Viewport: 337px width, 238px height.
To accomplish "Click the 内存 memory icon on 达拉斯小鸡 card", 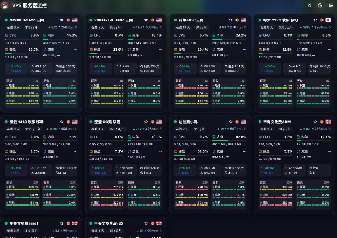I will 214,137.
